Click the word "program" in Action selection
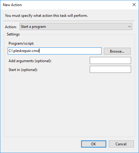This screenshot has height=153, width=139. click(x=39, y=27)
